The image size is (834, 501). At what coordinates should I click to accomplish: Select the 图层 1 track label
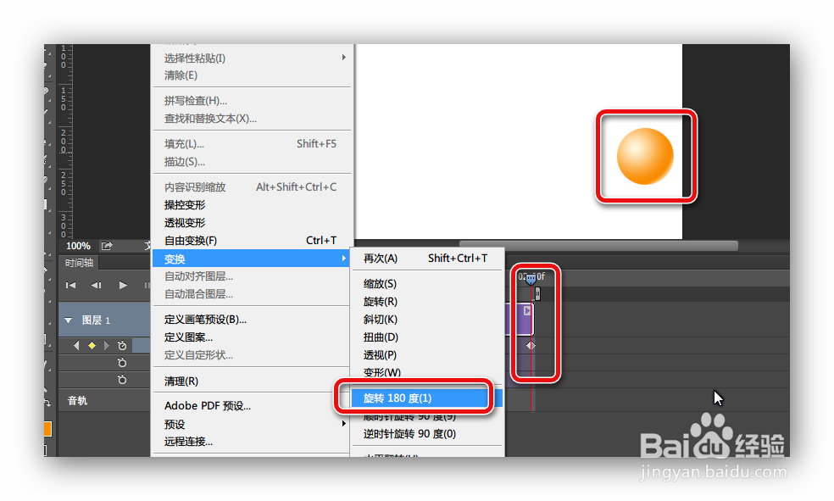coord(96,320)
